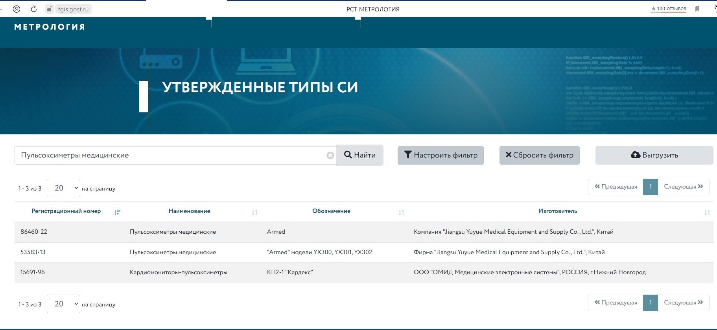717x330 pixels.
Task: Click the clear search text X icon
Action: pyautogui.click(x=330, y=156)
